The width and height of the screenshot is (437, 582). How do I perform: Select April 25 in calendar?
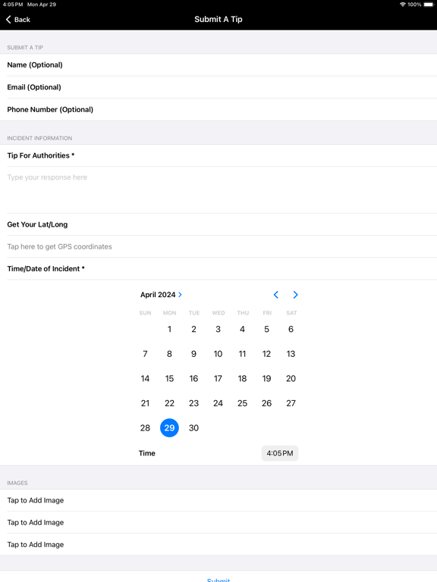coord(242,403)
